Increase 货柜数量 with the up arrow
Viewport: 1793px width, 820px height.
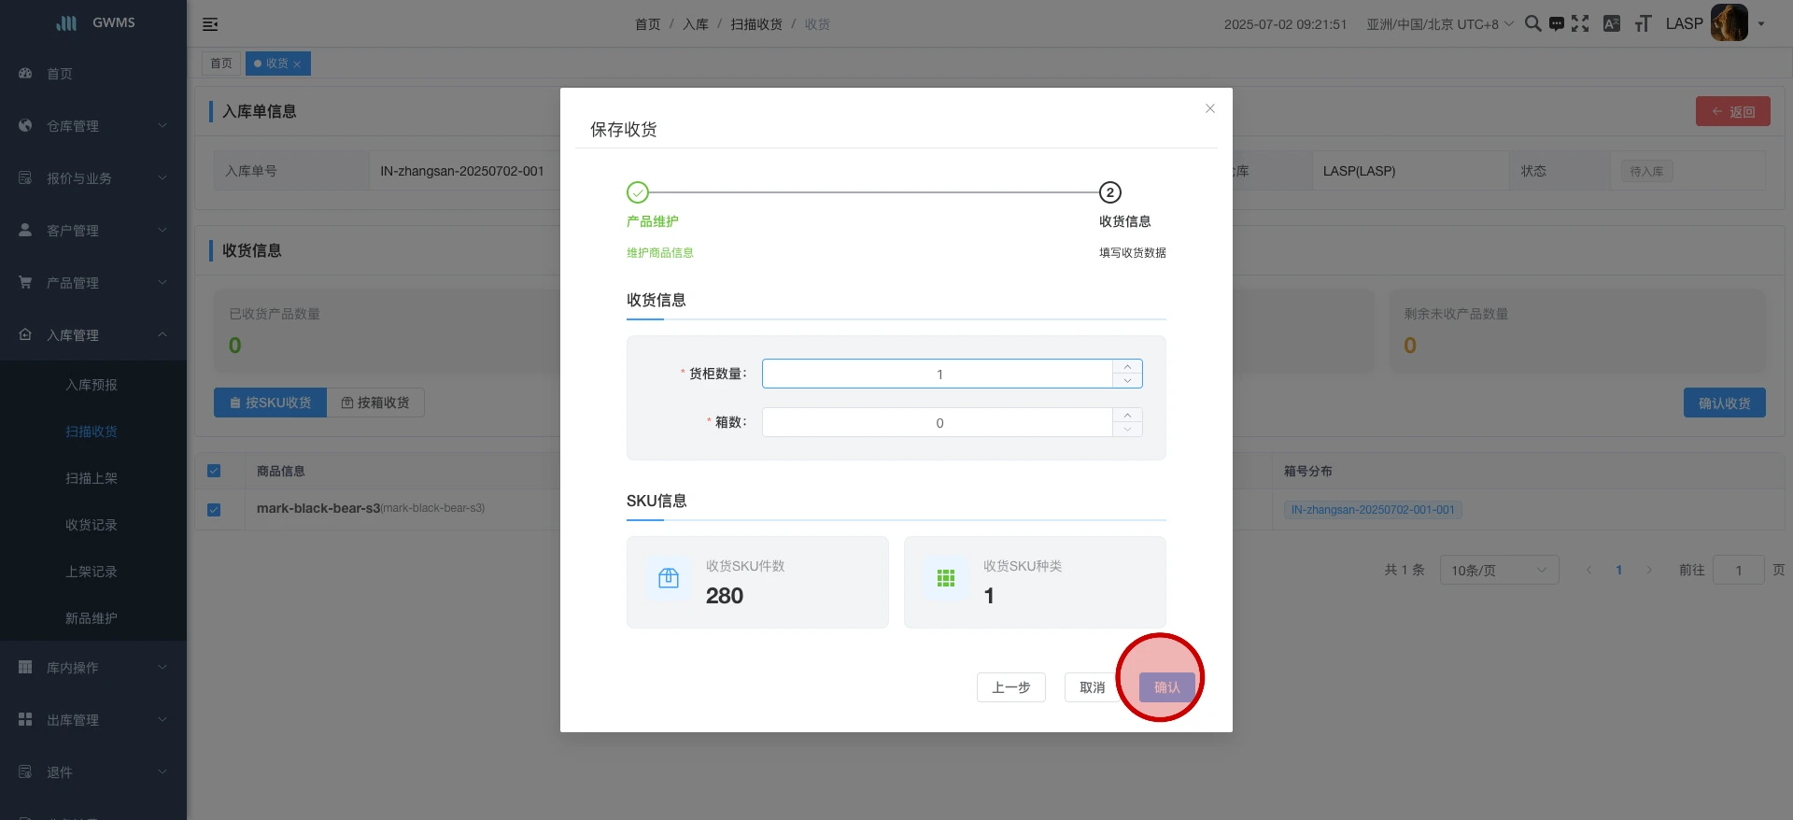(1127, 367)
